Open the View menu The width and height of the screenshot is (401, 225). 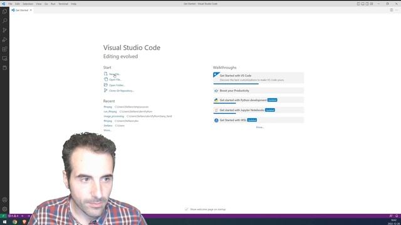tap(39, 4)
